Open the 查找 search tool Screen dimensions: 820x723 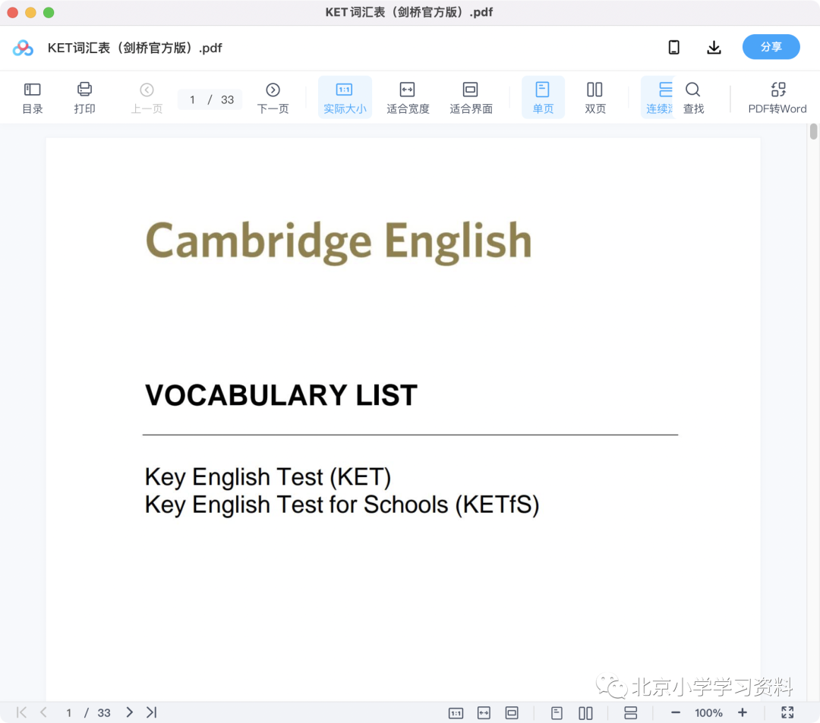click(x=693, y=98)
